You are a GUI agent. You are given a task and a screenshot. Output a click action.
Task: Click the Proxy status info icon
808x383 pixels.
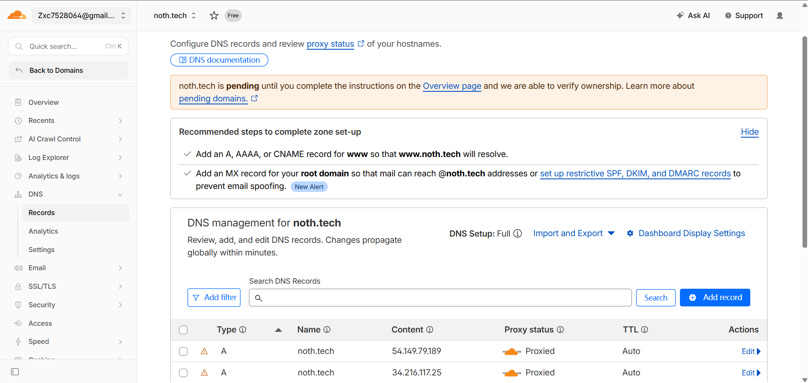coord(560,330)
